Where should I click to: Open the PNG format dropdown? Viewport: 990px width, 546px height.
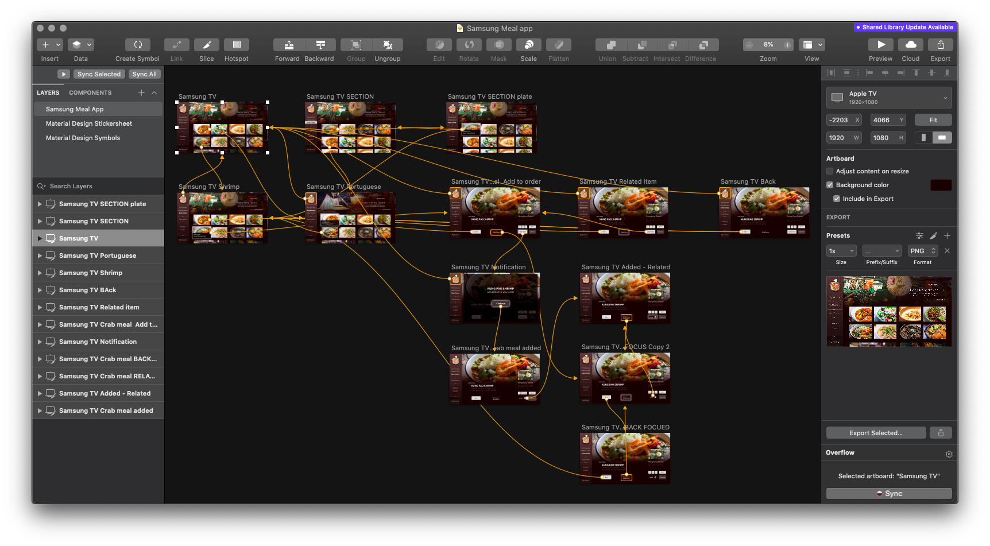[923, 251]
